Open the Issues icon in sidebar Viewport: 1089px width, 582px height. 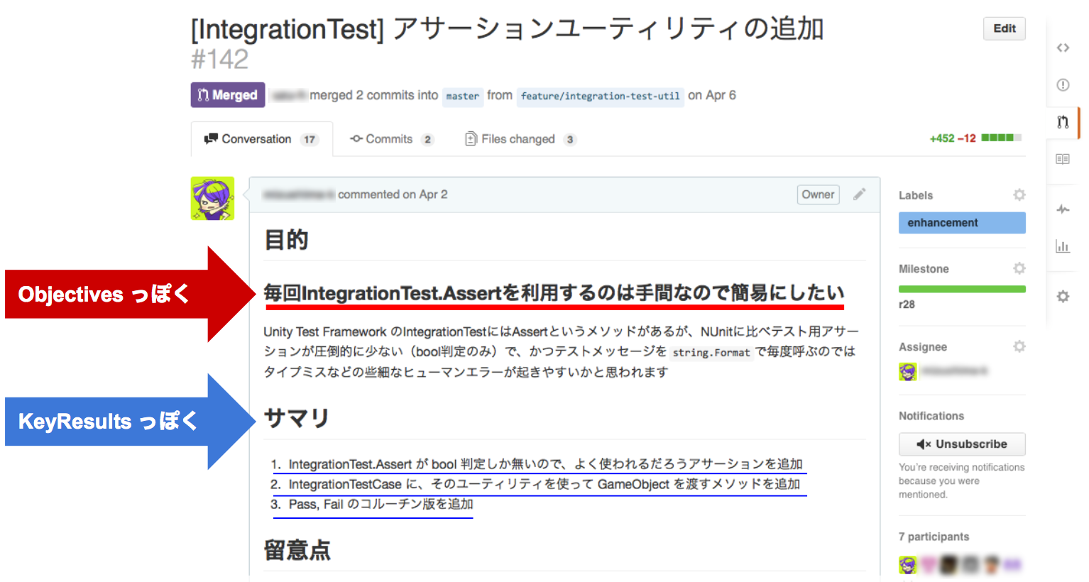(1062, 85)
